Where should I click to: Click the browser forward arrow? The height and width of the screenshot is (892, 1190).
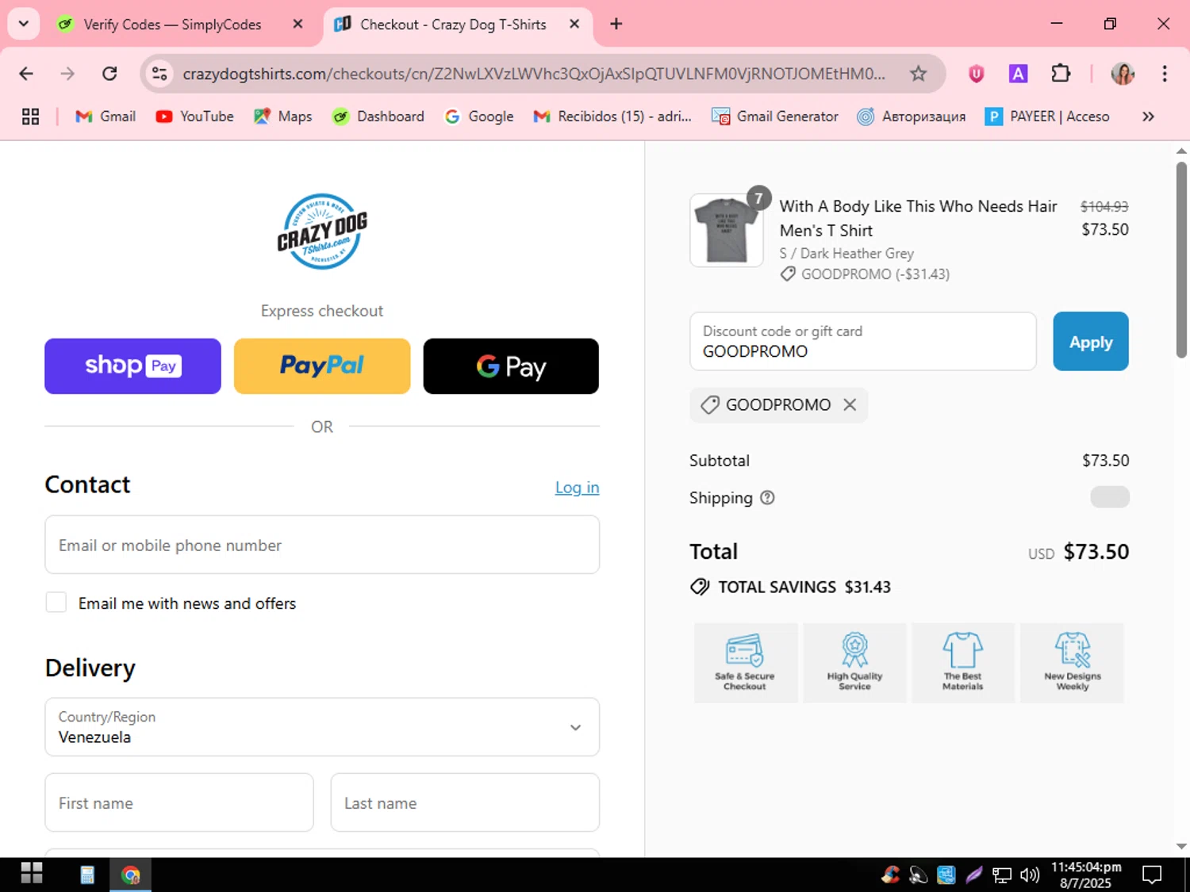click(x=67, y=74)
